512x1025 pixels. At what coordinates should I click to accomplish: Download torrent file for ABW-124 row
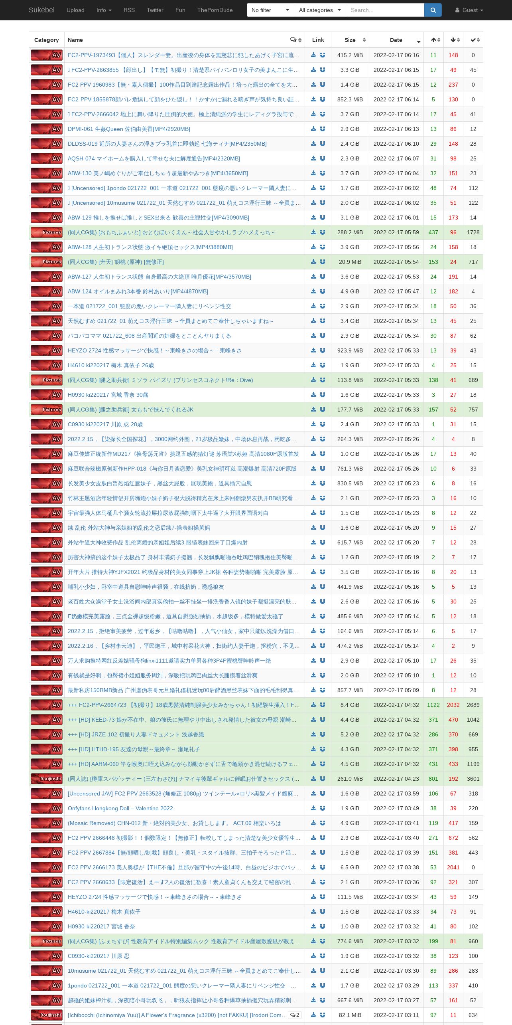(313, 291)
